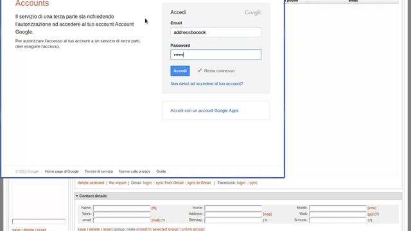Click the Name input field
The width and height of the screenshot is (411, 231).
coord(122,208)
